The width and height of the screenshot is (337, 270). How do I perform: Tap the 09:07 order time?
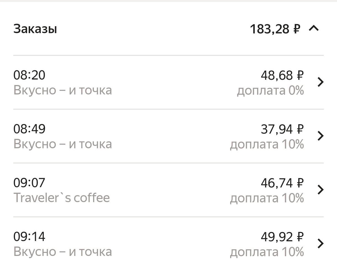(x=29, y=183)
